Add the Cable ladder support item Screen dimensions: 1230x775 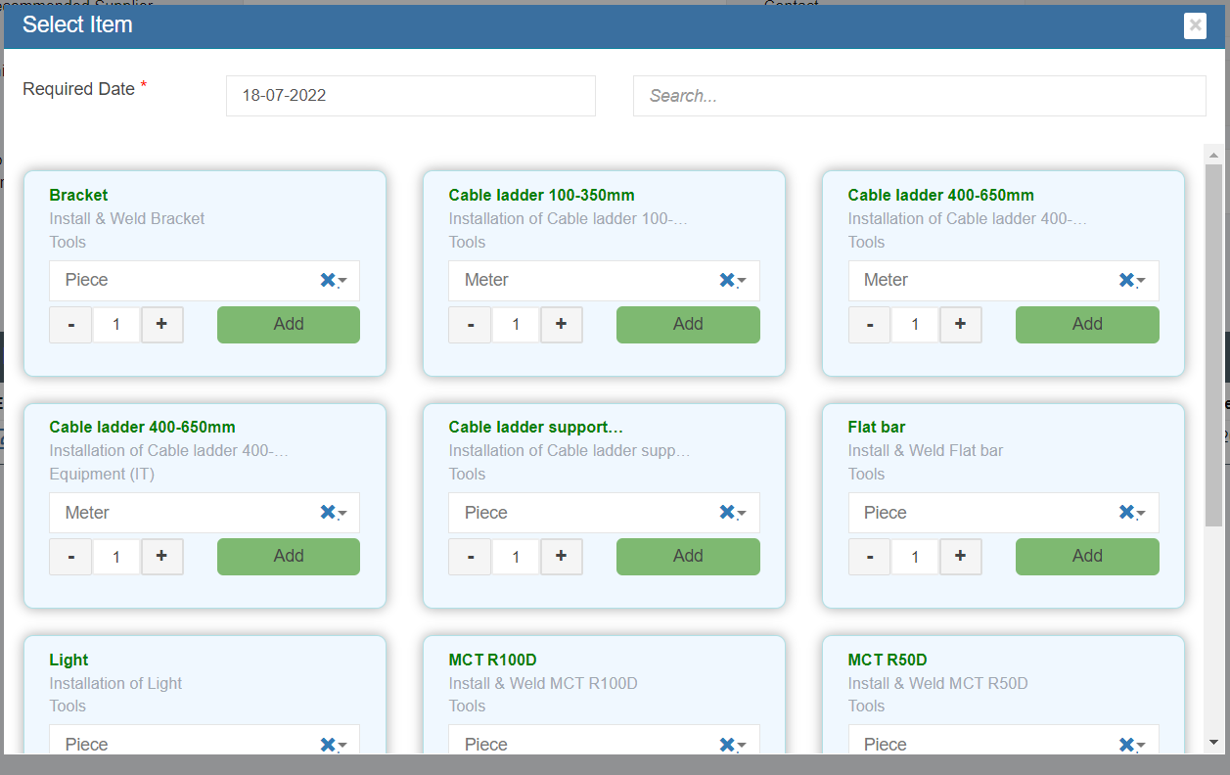688,556
